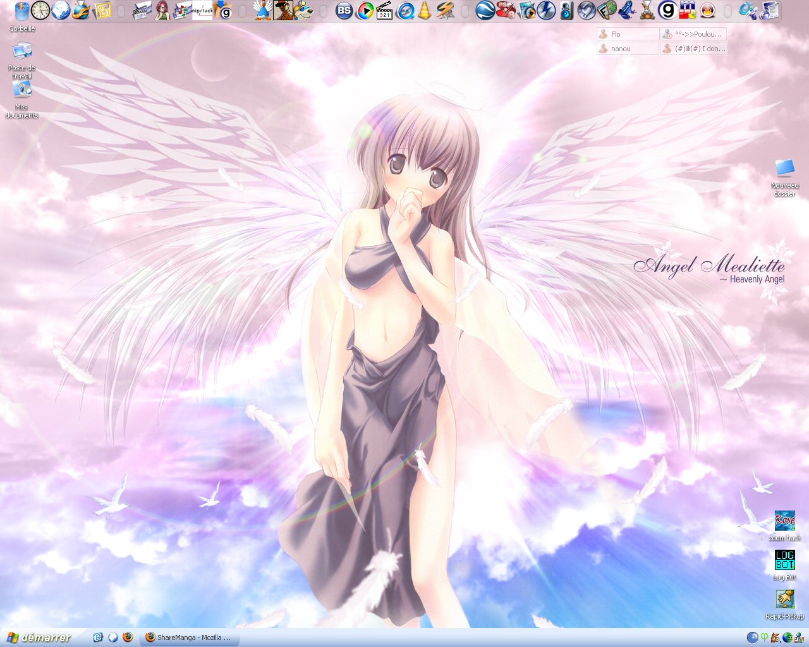Open the MSN buddies system tray icon
Screen dimensions: 809x647
click(799, 638)
